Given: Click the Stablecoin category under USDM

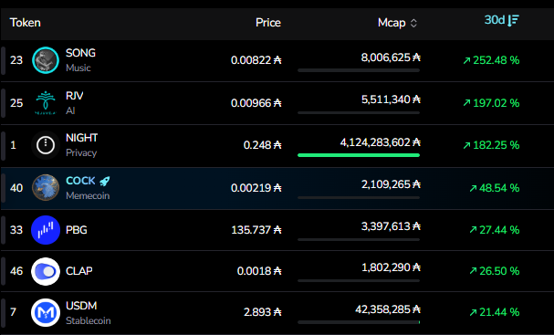Looking at the screenshot, I should [x=89, y=321].
